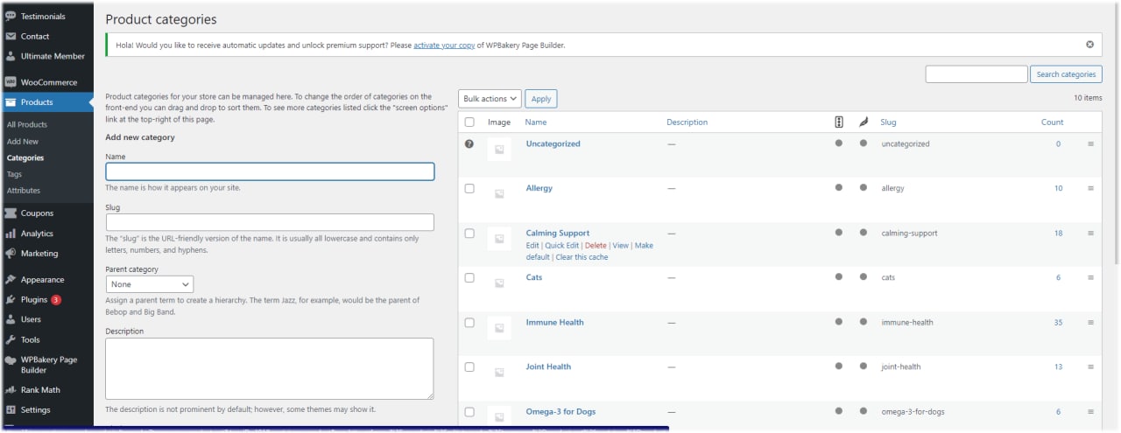The width and height of the screenshot is (1121, 433).
Task: Click the drag handle for Cats row
Action: coord(1090,277)
